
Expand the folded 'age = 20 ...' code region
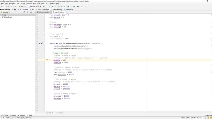60,53
